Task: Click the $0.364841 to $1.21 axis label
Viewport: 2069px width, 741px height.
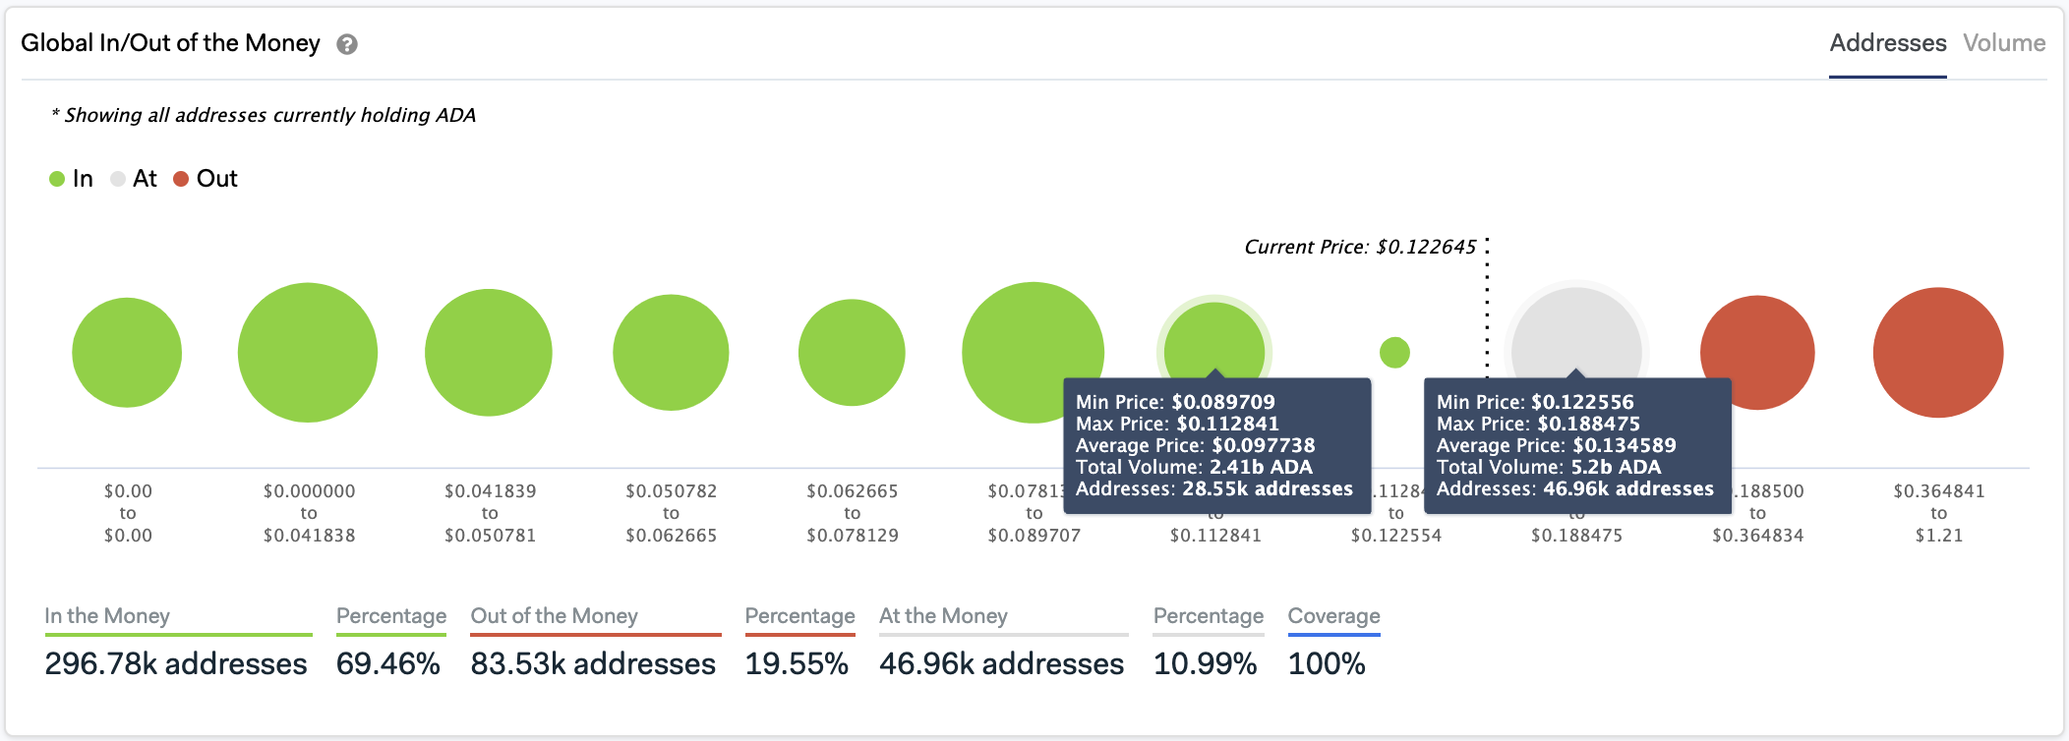Action: [1939, 513]
